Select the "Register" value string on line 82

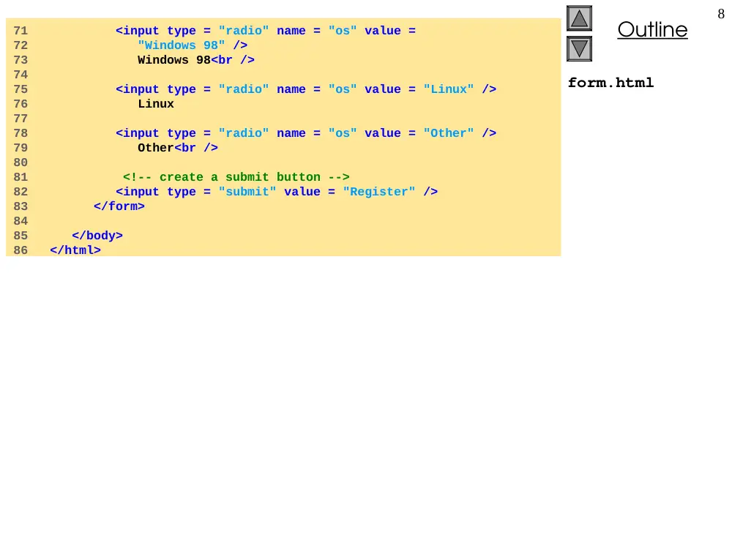379,192
